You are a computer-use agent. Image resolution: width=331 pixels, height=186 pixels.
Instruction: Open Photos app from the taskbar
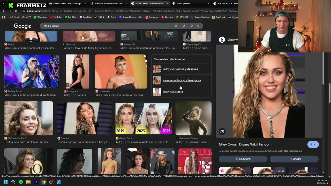tap(59, 182)
